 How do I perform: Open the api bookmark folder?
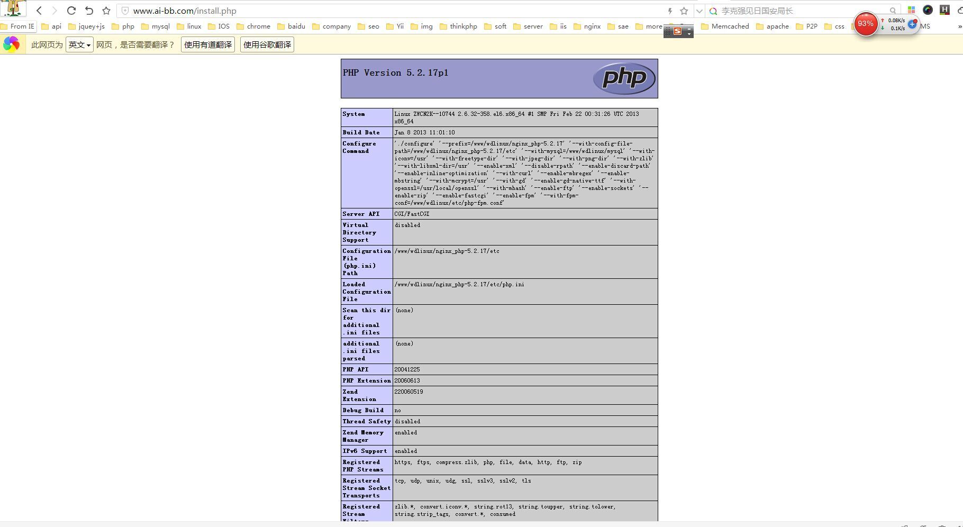tap(51, 26)
